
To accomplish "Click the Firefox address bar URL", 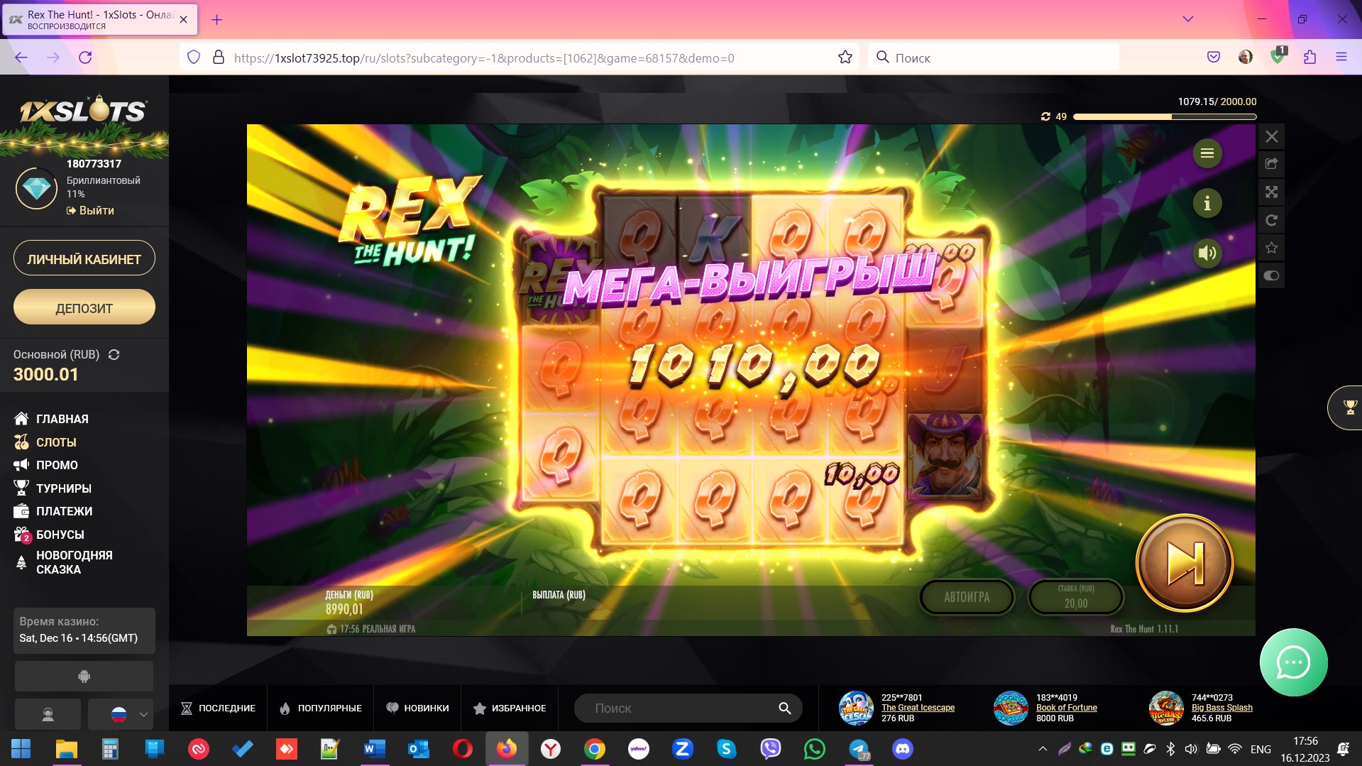I will [x=484, y=58].
